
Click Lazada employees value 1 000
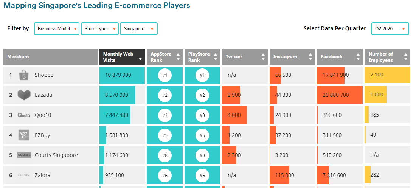click(x=377, y=95)
